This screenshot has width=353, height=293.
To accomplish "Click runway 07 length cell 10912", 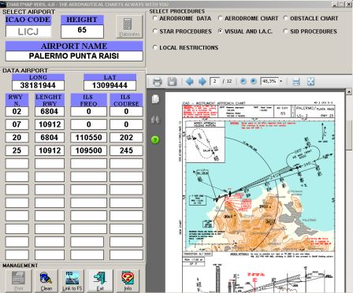I will tap(50, 124).
